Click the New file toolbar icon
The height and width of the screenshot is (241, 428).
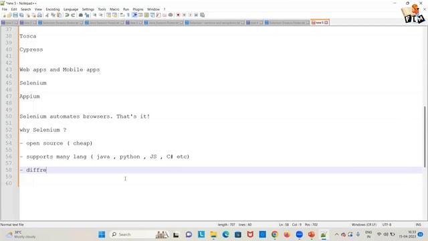[x=4, y=15]
